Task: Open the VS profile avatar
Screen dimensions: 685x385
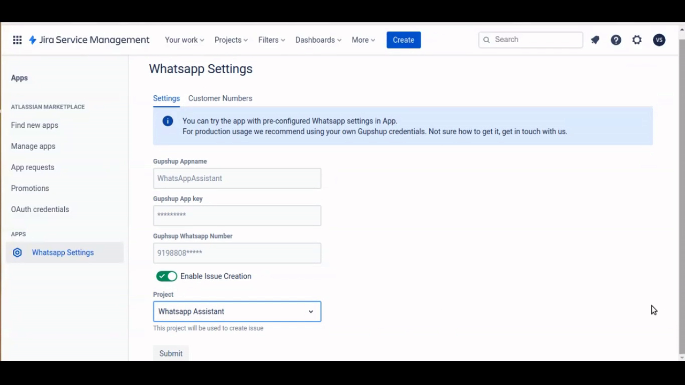Action: (x=659, y=40)
